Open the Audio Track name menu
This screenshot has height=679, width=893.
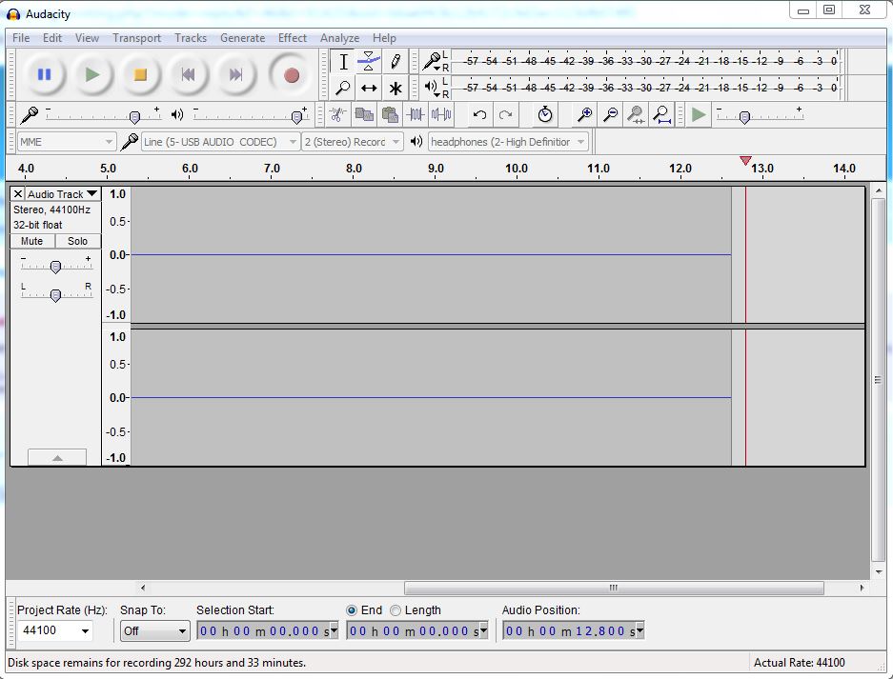click(57, 193)
